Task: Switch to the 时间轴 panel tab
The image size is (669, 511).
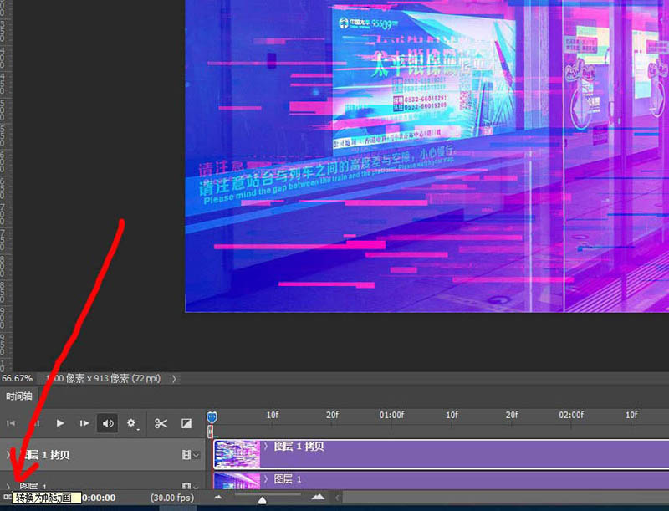Action: [x=18, y=396]
